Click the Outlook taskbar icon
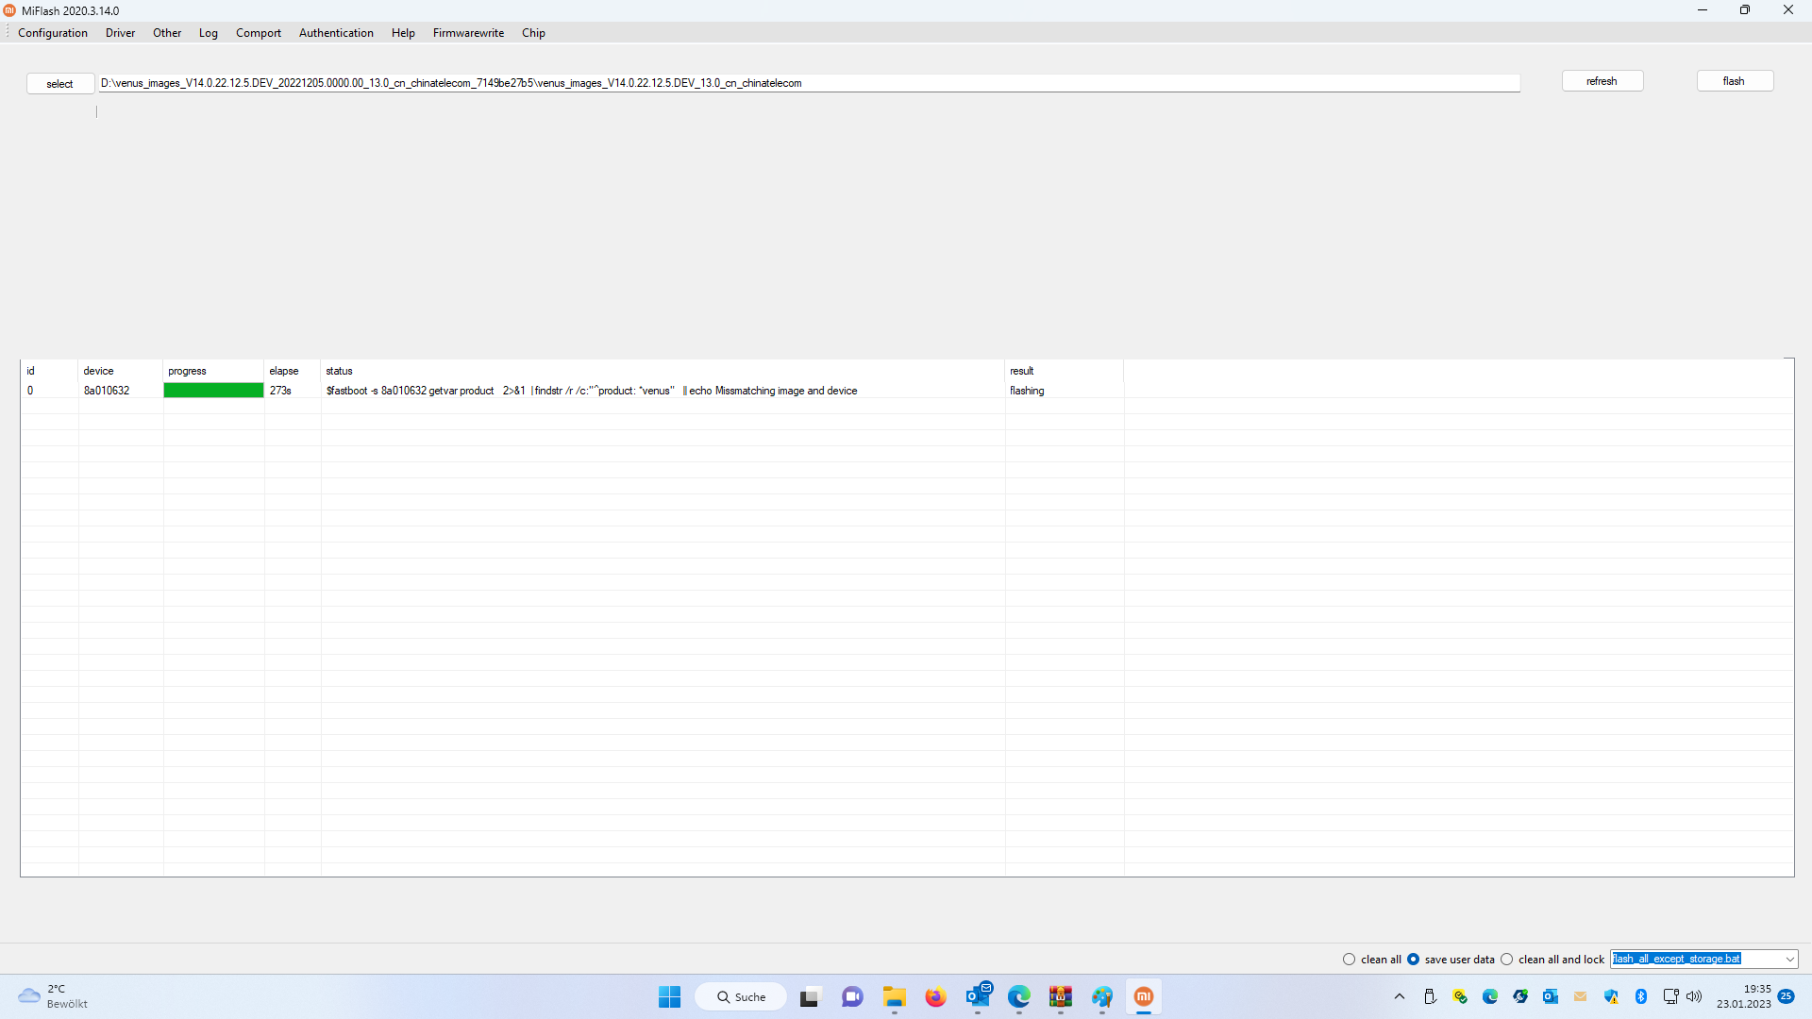Screen dimensions: 1812x1019 978,996
